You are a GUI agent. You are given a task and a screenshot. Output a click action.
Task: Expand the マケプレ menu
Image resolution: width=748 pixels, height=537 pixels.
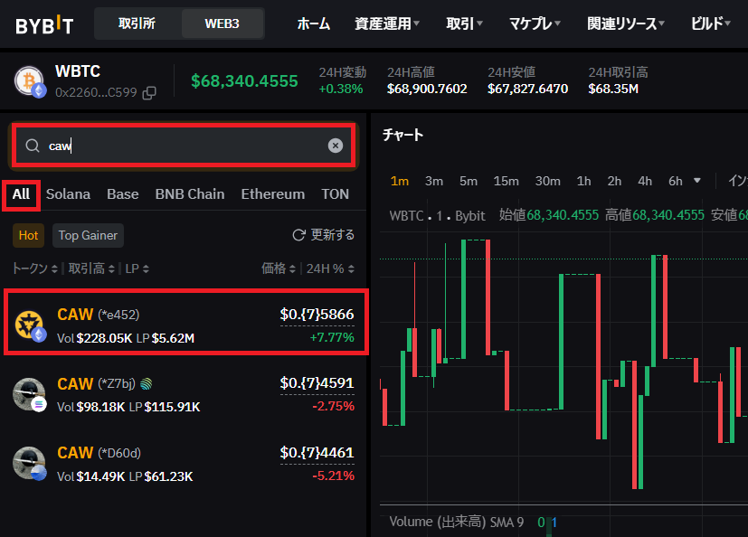pos(535,24)
